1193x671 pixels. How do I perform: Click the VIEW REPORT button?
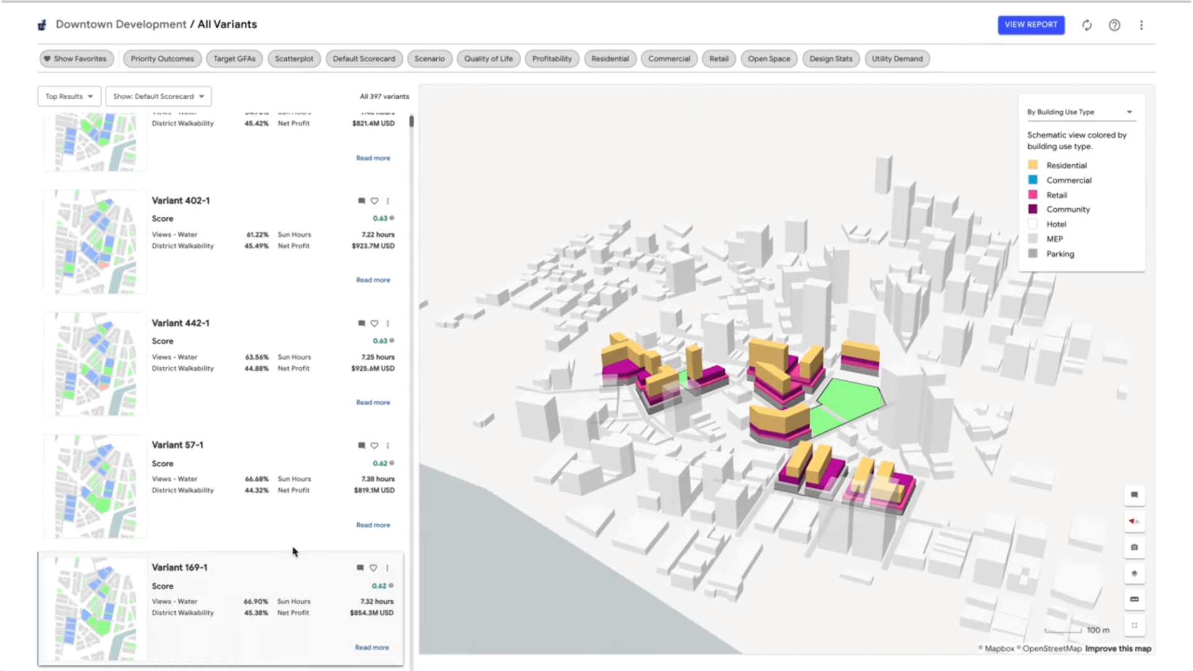[x=1031, y=25]
